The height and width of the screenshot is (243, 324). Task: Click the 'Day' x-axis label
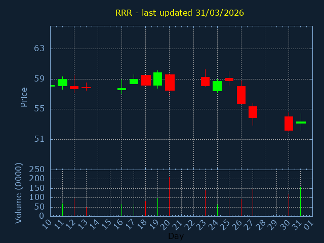[x=176, y=236]
